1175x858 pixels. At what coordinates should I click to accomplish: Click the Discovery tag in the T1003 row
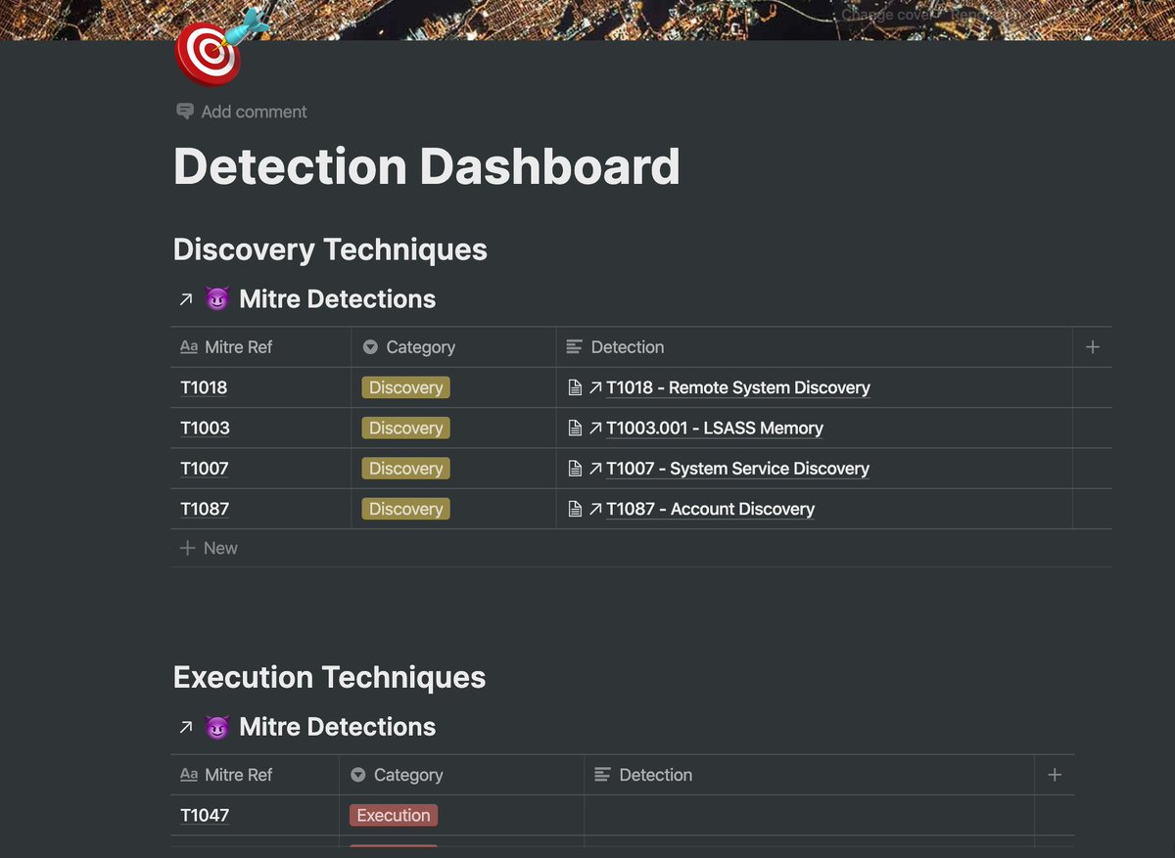point(405,428)
